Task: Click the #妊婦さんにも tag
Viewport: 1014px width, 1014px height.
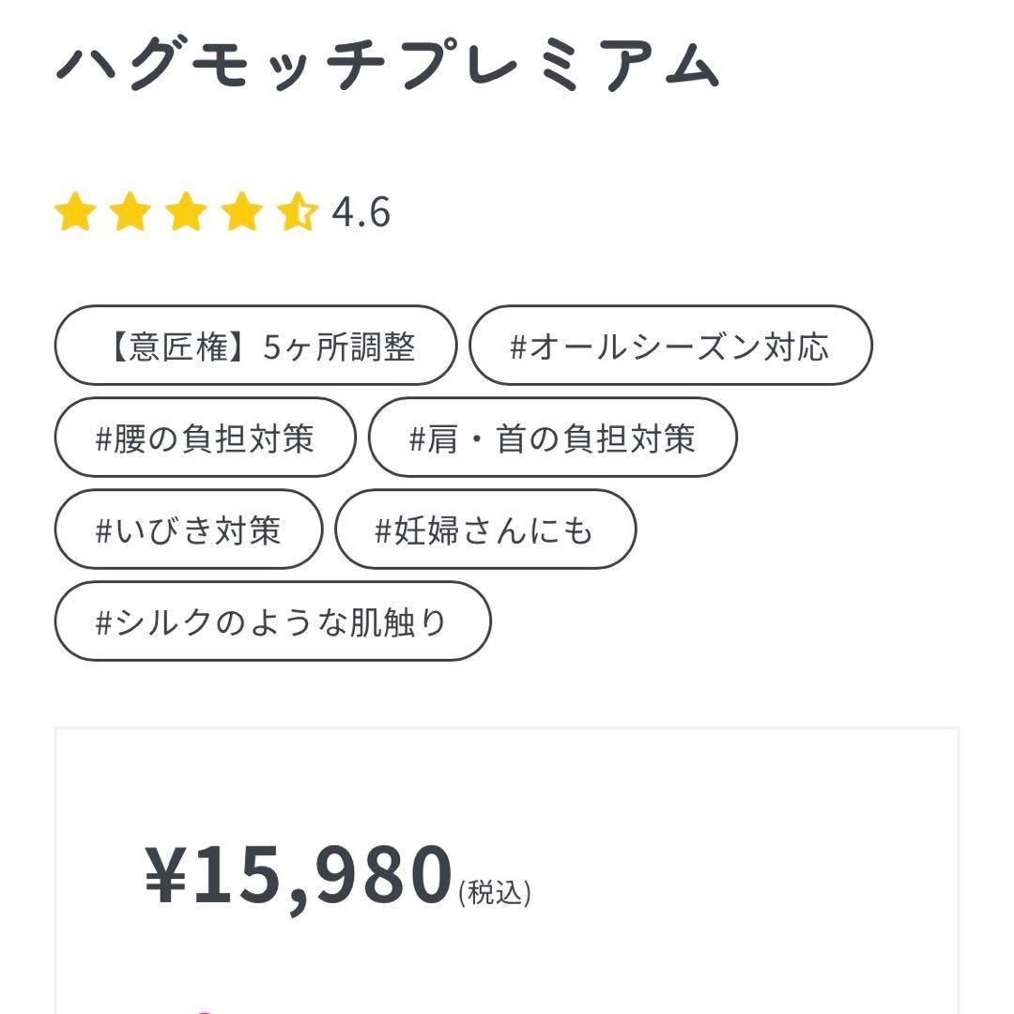Action: 485,530
